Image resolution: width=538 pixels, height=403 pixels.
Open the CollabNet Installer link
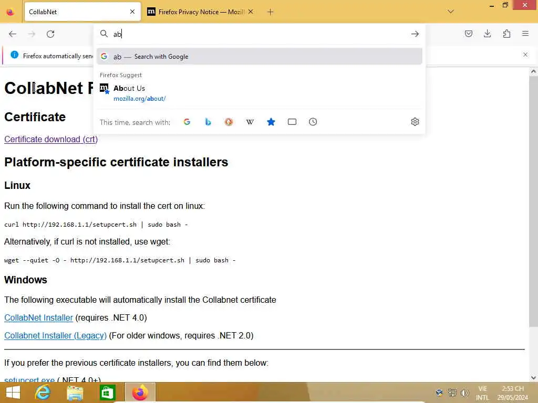38,317
